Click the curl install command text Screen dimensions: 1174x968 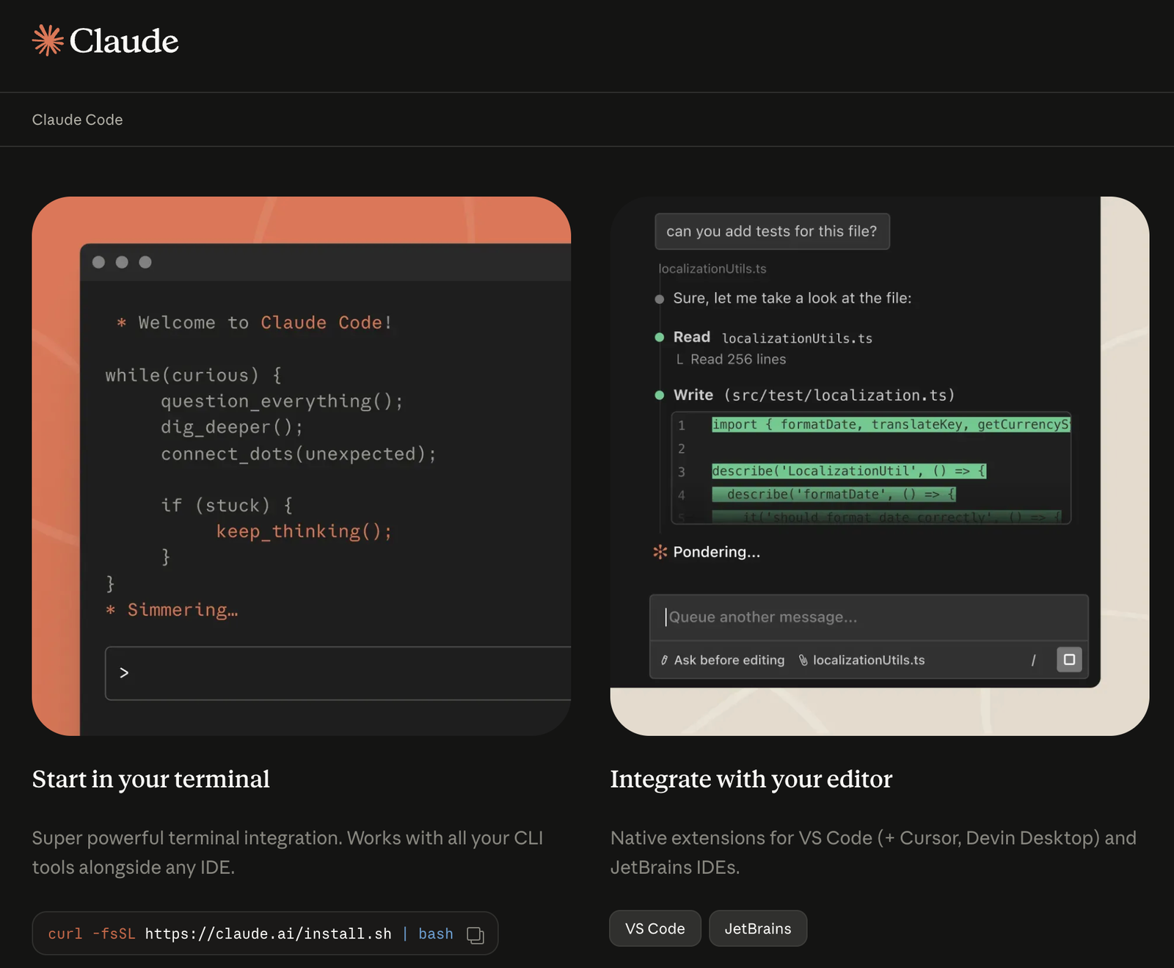click(250, 934)
